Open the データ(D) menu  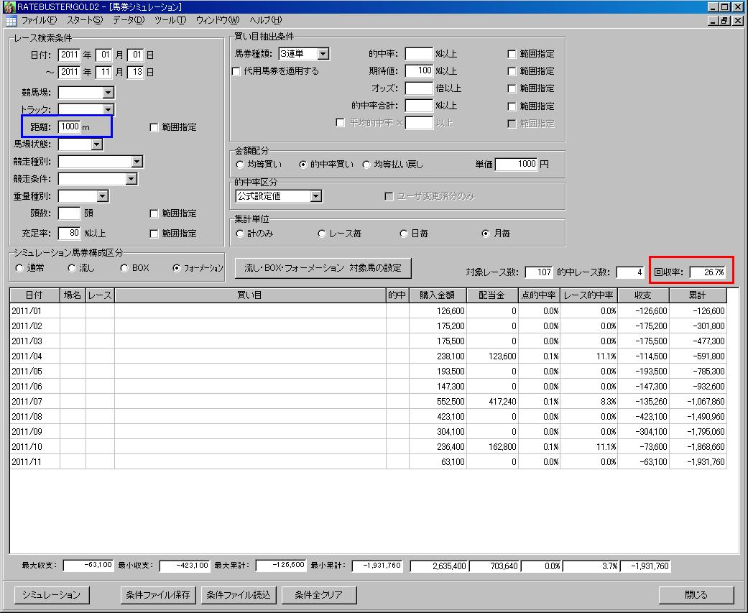tap(129, 20)
